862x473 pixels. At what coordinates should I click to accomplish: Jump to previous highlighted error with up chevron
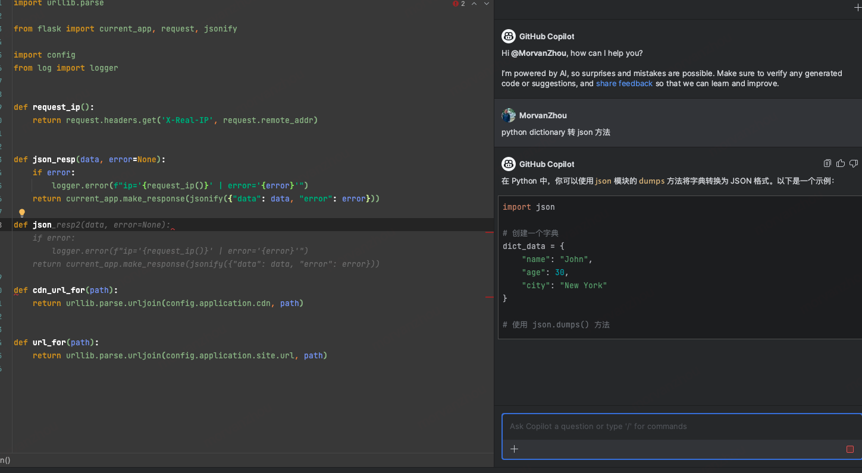click(474, 4)
